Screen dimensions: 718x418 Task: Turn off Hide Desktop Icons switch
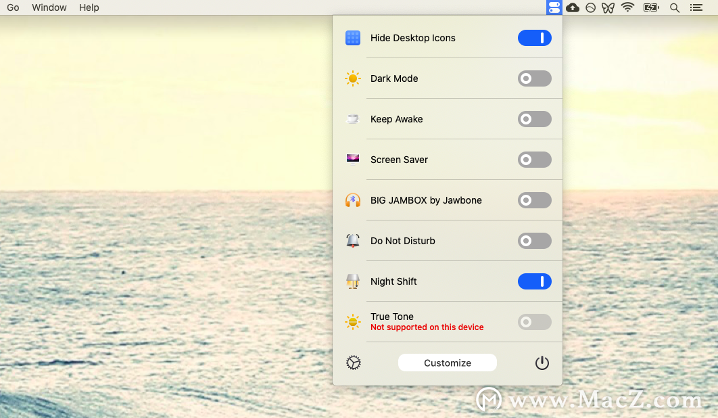(x=534, y=38)
